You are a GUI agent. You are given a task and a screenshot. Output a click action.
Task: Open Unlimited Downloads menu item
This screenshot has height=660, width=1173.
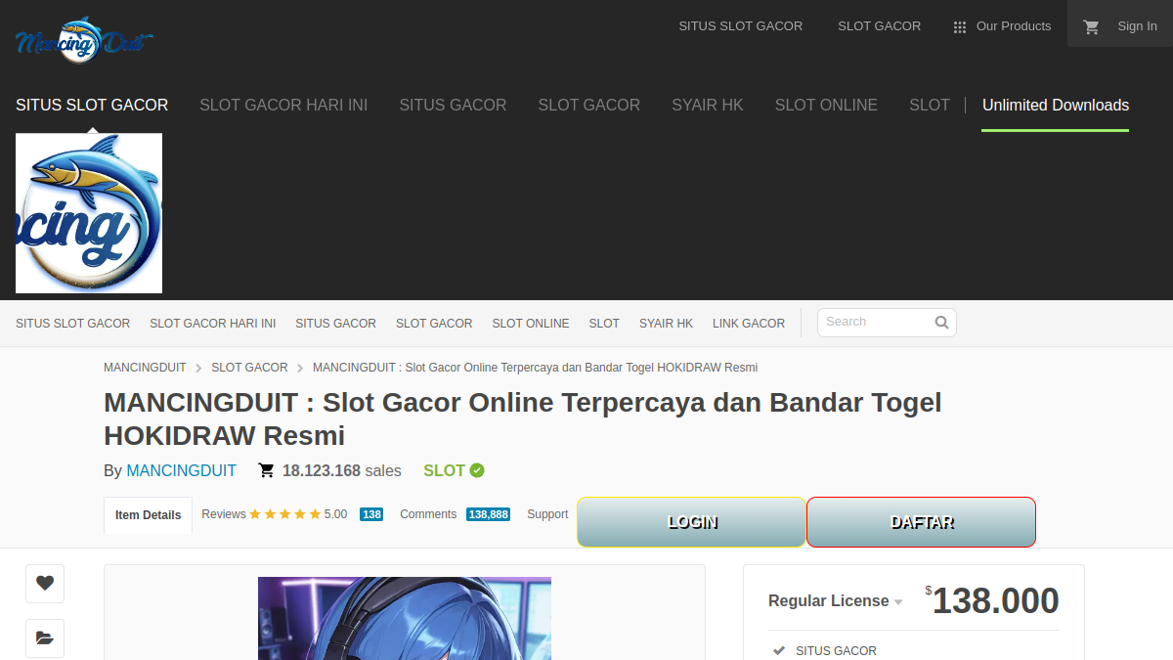coord(1056,106)
